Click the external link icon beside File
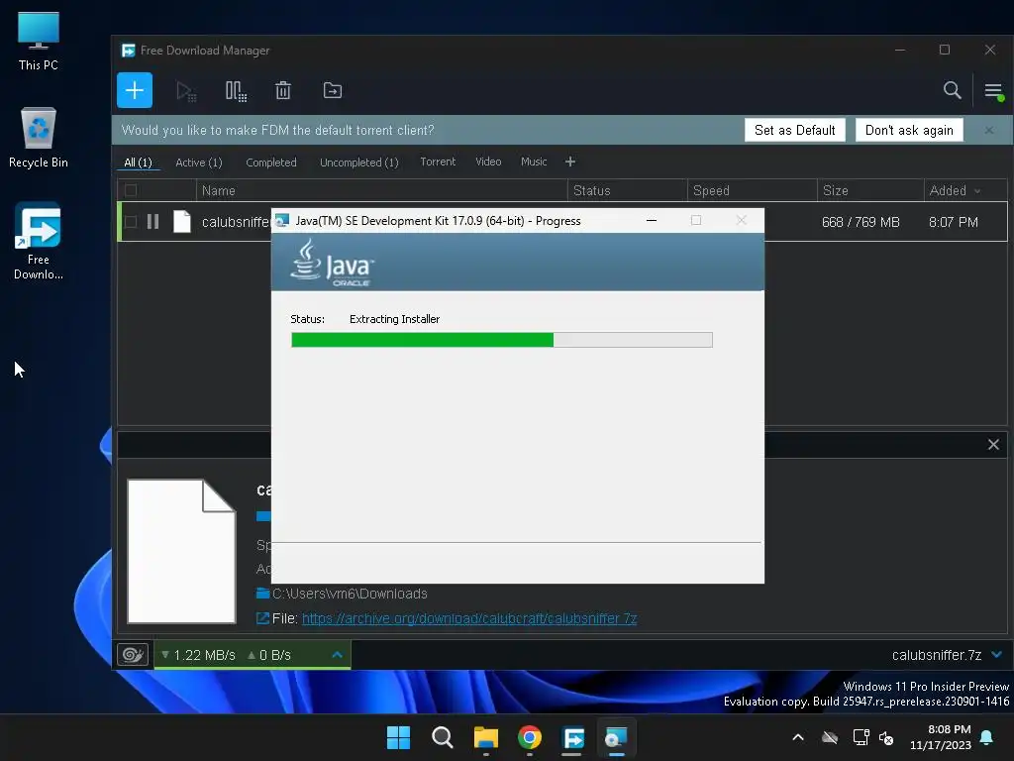This screenshot has width=1014, height=761. [262, 618]
